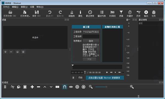Screen dimensions: 165x99
Task: Open a file with 打开文件 toolbar button
Action: [x=10, y=14]
